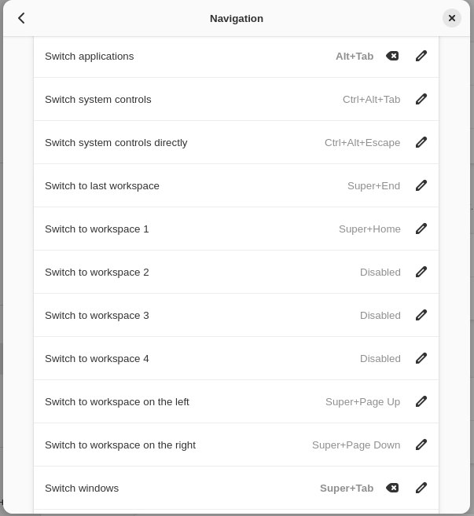The width and height of the screenshot is (474, 516).
Task: Edit shortcut for Switch to workspace 2
Action: point(421,272)
